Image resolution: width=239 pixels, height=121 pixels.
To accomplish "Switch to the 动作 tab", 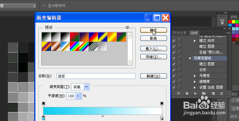I will click(194, 33).
